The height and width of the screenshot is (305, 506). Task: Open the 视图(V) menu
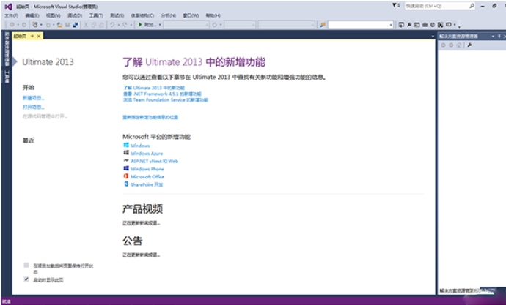pyautogui.click(x=53, y=15)
